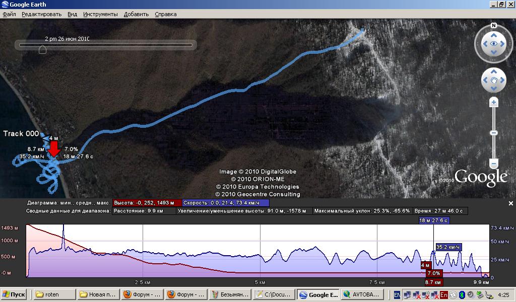Click the 35.2 км/ч speed tag on graph
The height and width of the screenshot is (302, 516).
[448, 247]
